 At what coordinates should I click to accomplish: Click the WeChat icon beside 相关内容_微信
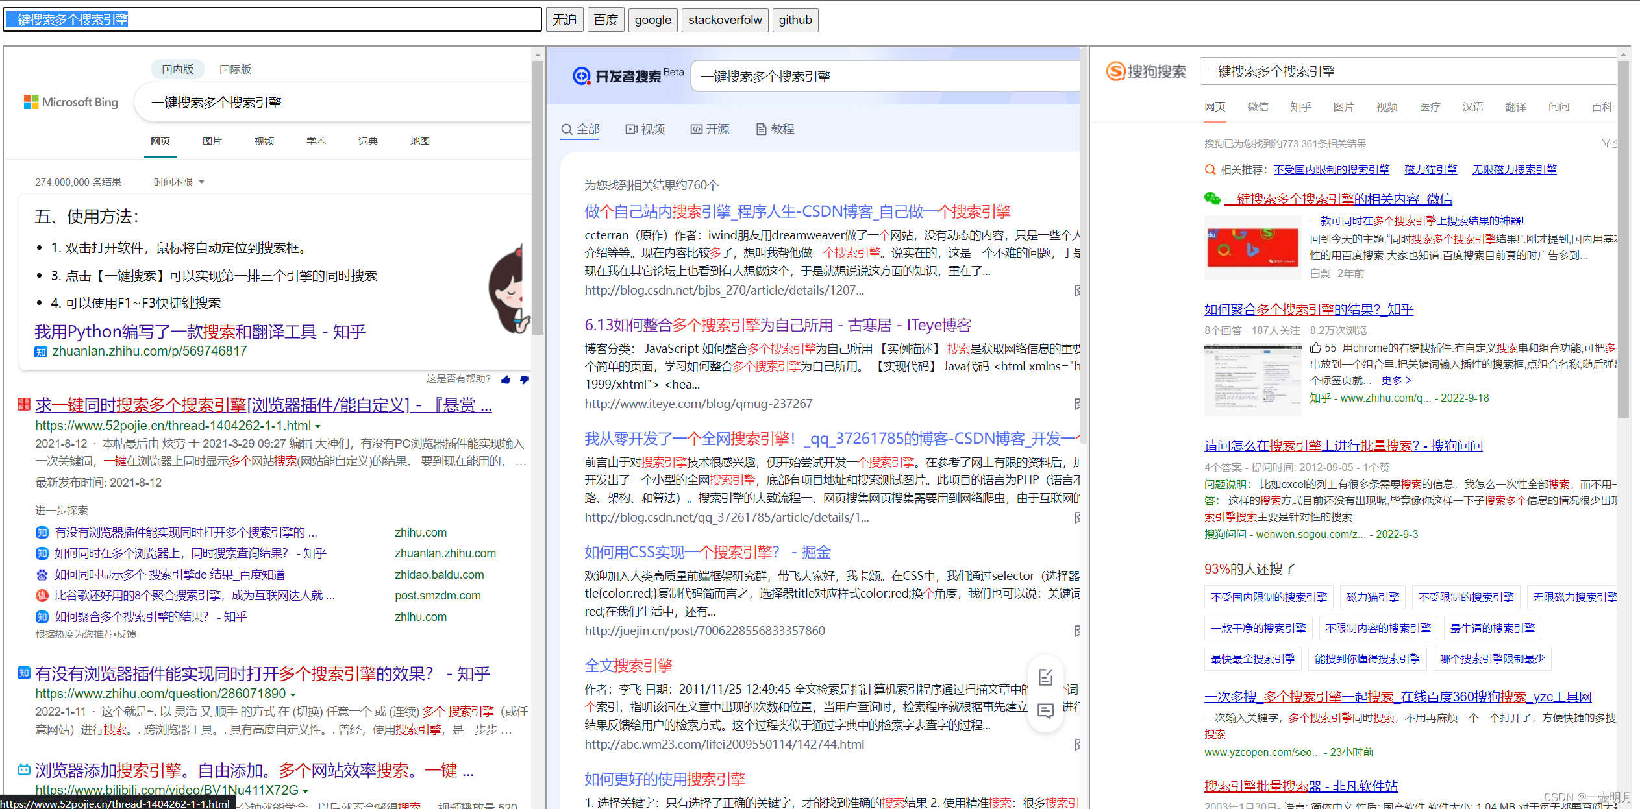(1211, 199)
